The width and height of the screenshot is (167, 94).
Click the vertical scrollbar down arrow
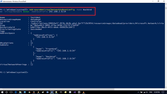[166, 87]
